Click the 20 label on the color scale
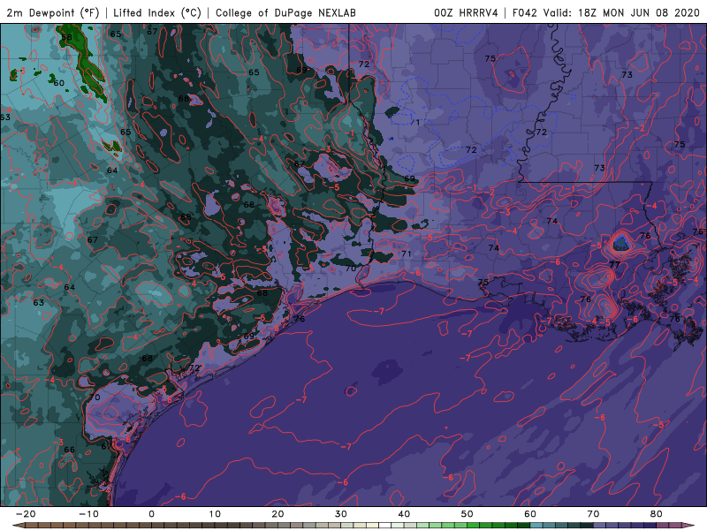 tap(277, 514)
